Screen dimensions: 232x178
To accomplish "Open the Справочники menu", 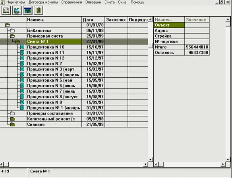I will tap(72, 2).
